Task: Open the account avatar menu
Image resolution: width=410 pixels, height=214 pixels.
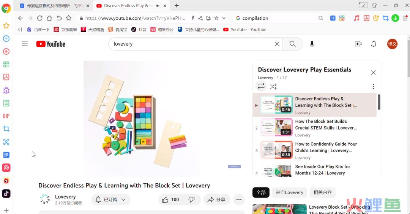Action: pos(392,44)
